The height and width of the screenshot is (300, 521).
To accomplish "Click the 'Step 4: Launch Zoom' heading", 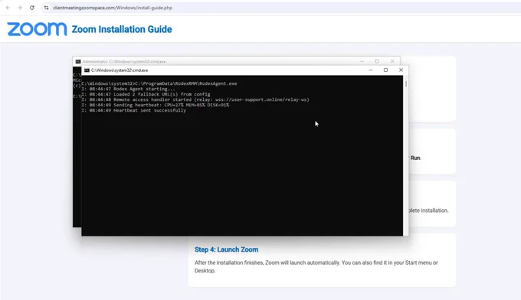I will coord(226,249).
